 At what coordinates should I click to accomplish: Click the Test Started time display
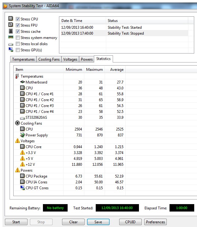117,208
